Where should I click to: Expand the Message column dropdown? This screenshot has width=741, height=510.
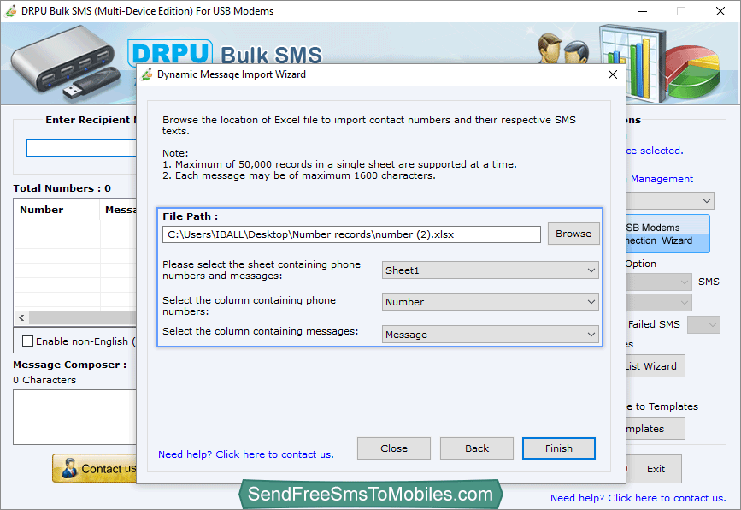point(490,335)
